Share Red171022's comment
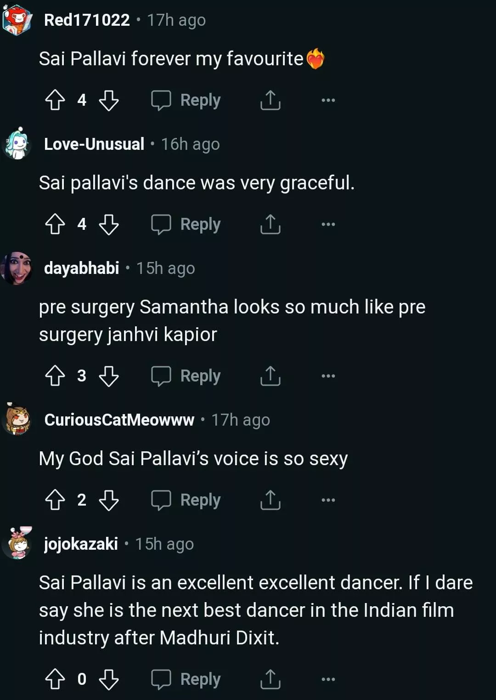496x700 pixels. pyautogui.click(x=270, y=100)
